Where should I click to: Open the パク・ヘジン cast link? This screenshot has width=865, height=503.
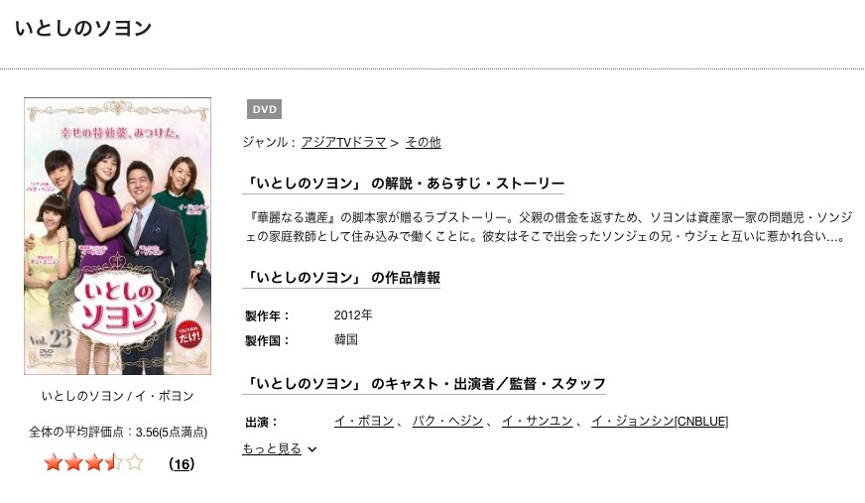pos(447,422)
